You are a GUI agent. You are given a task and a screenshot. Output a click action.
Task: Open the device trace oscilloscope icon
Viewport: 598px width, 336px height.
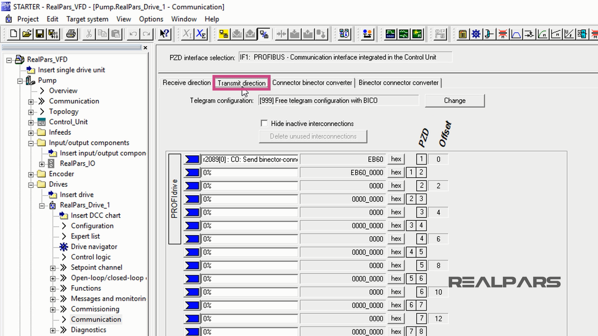[390, 34]
